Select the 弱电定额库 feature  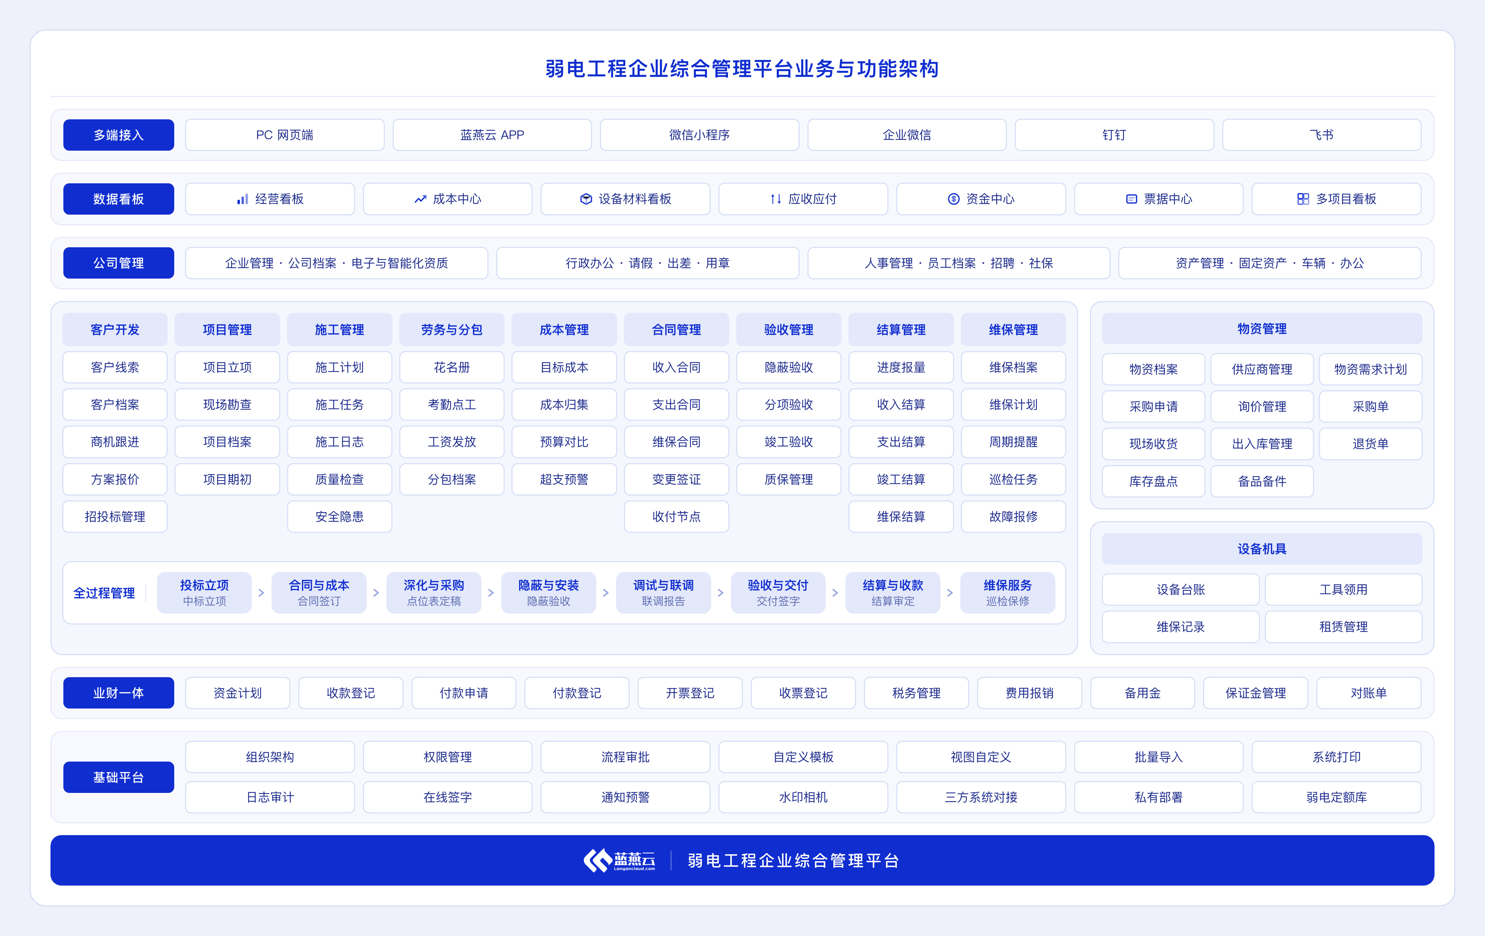click(1336, 797)
